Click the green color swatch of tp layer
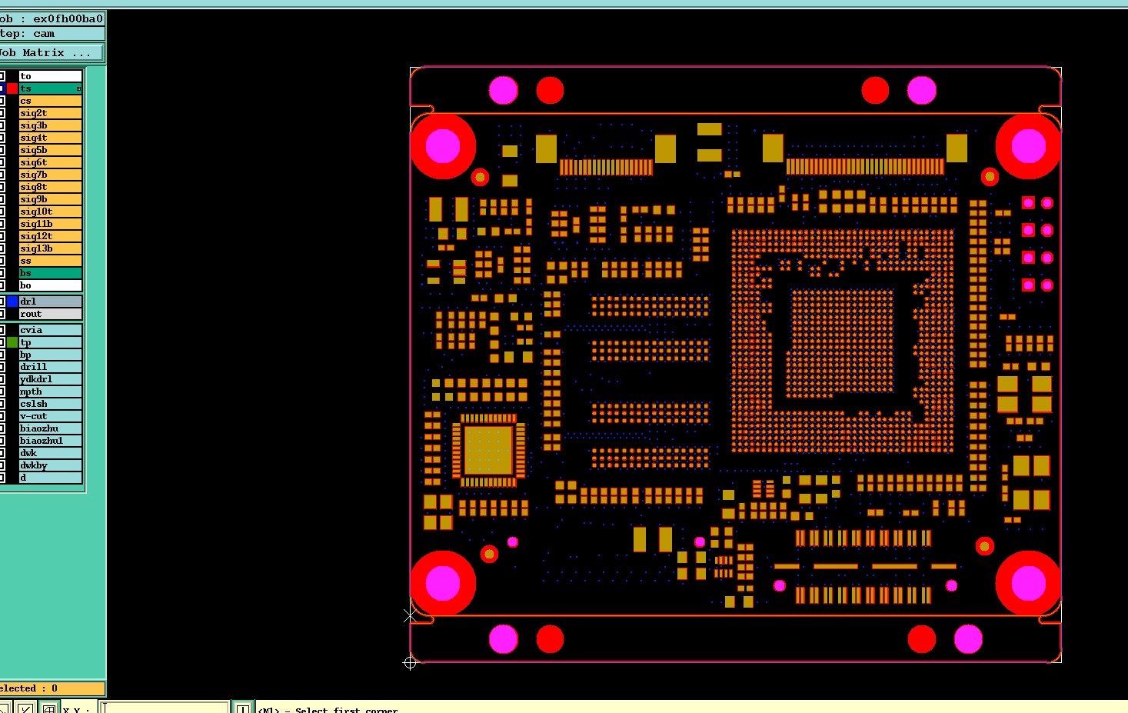1128x713 pixels. pos(12,342)
